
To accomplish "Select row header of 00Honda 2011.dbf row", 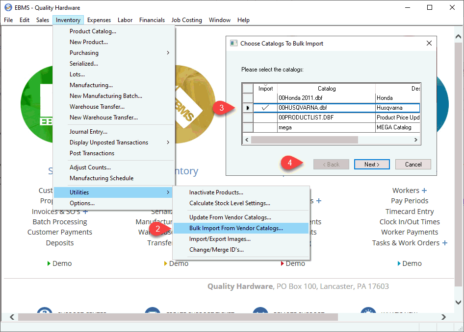I will pos(248,98).
